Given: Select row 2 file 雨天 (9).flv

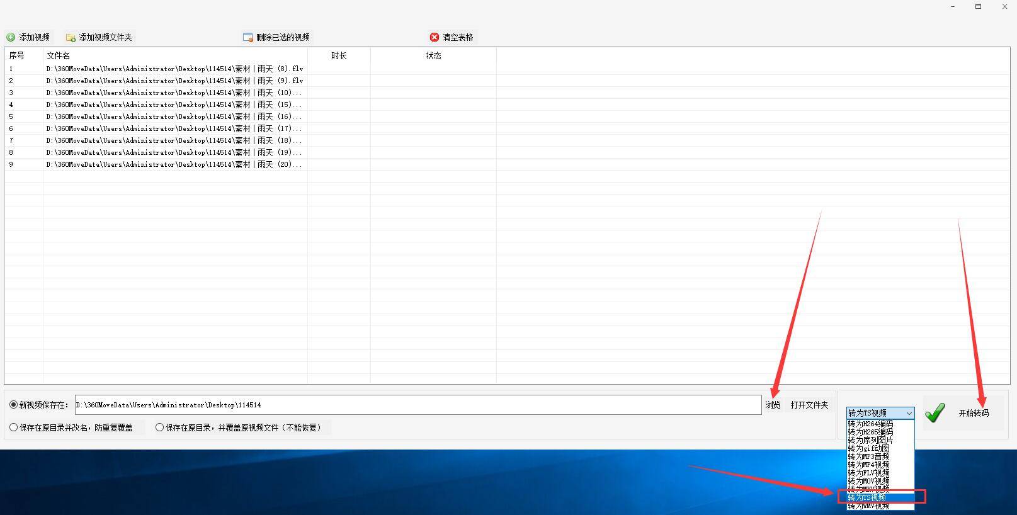Looking at the screenshot, I should point(174,81).
